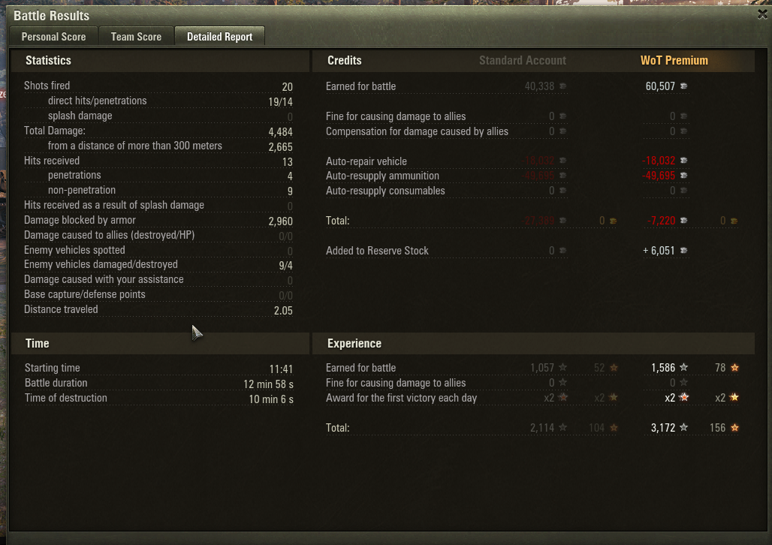Click premium first victory x2 red star icon
This screenshot has width=772, height=545.
684,397
